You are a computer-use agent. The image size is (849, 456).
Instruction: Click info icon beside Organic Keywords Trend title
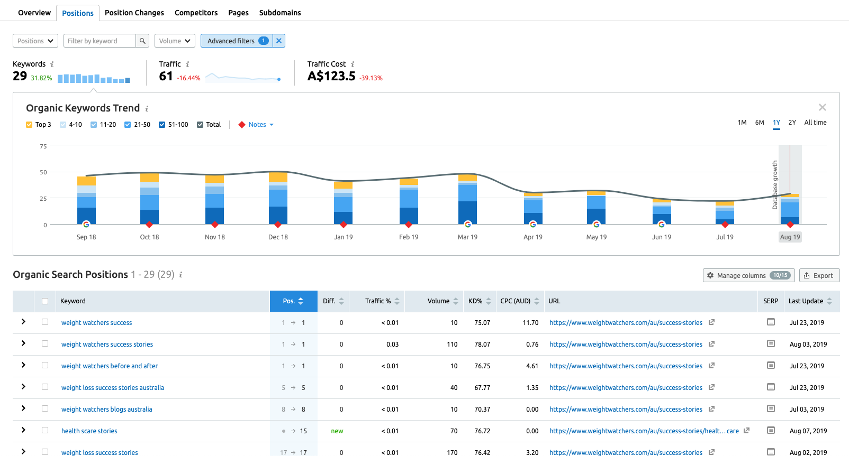[147, 109]
